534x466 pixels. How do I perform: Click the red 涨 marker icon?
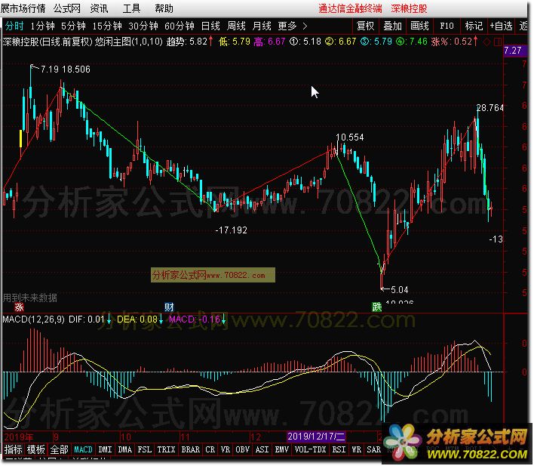click(18, 307)
